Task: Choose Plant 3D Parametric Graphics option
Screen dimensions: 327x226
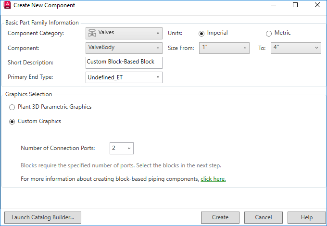Action: pyautogui.click(x=12, y=107)
